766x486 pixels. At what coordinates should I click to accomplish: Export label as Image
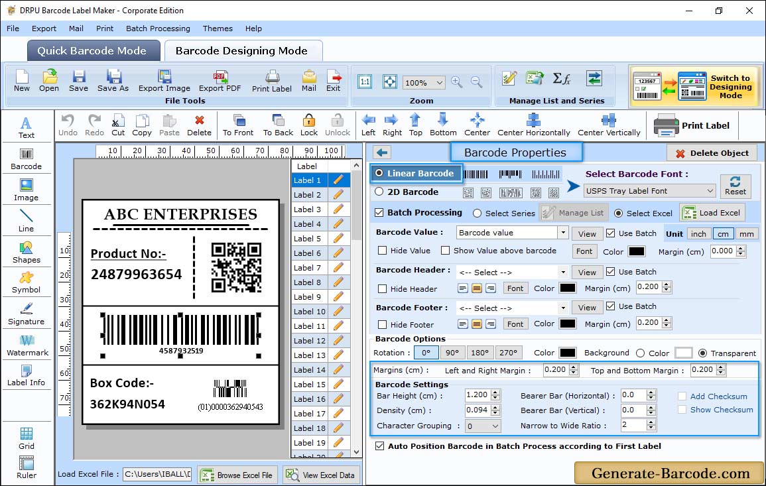(x=164, y=81)
